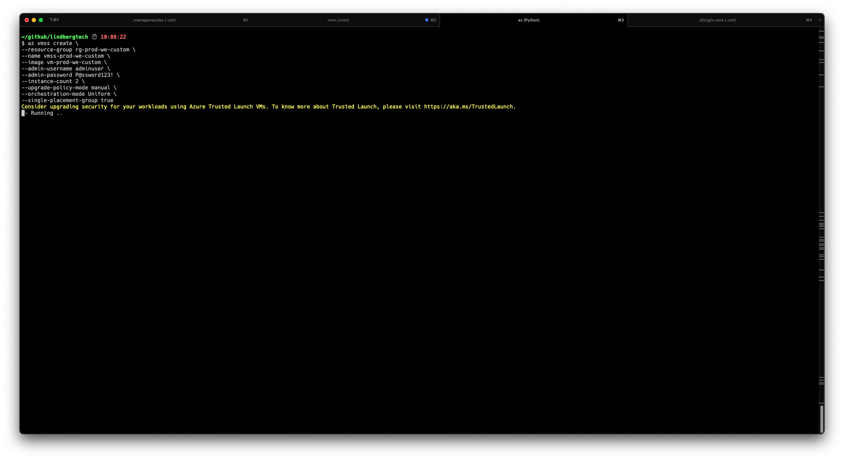Open a new tab with plus icon
The image size is (844, 460).
pos(820,20)
